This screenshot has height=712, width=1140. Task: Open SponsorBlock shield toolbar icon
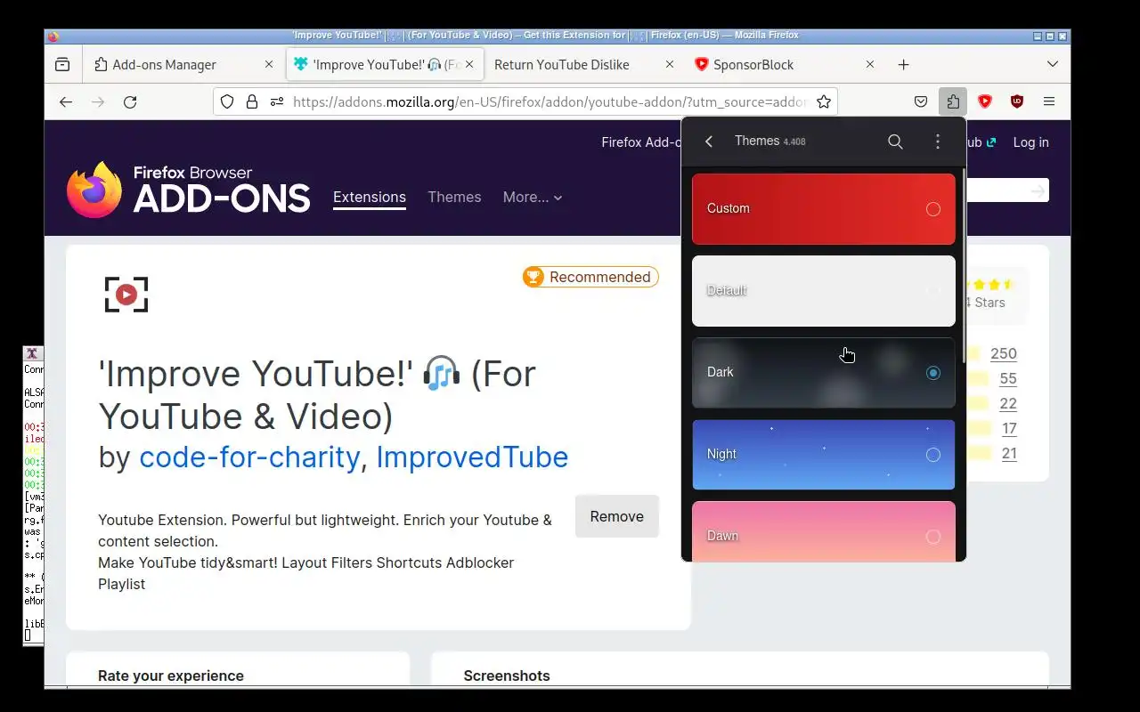point(985,101)
